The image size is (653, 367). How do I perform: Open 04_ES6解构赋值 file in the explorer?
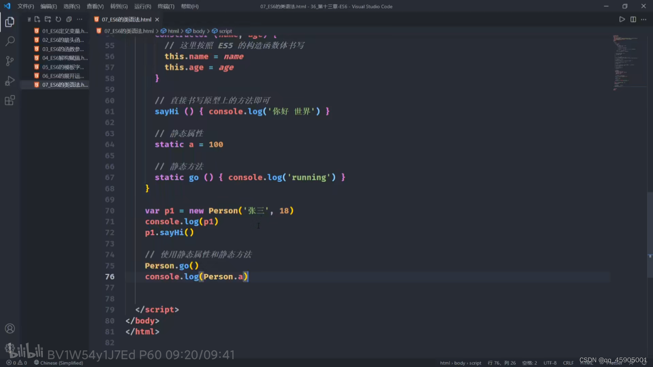point(65,58)
